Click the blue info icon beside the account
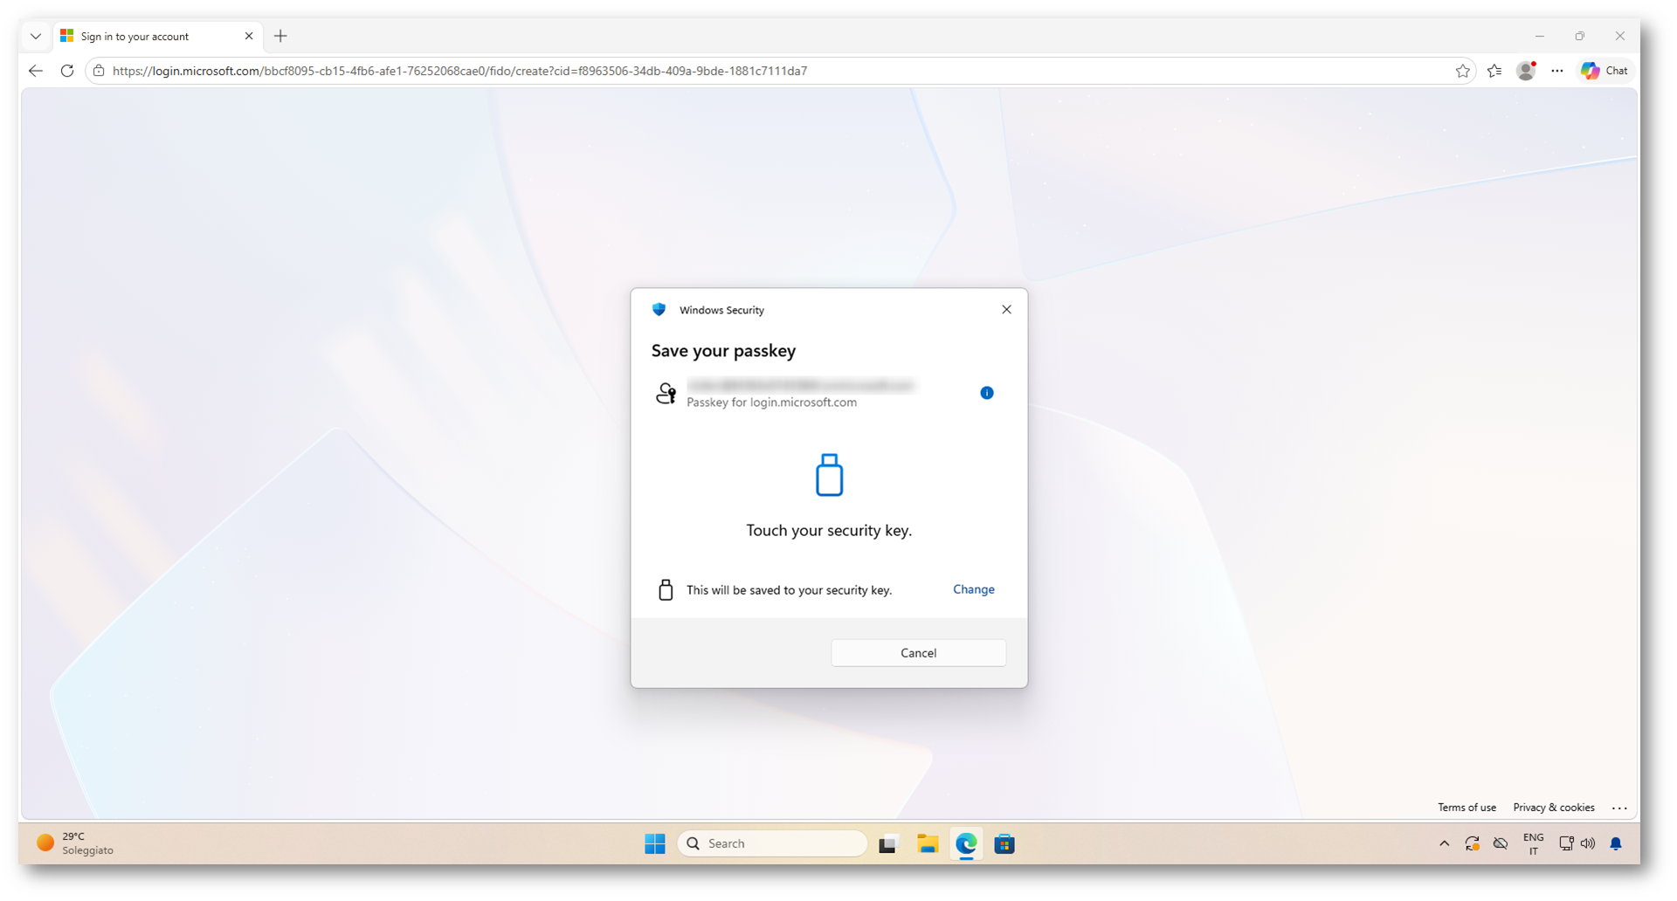The image size is (1677, 901). pos(987,393)
